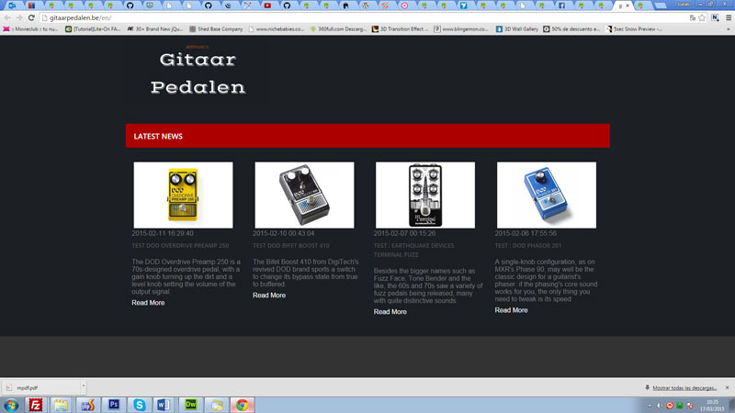Click Read More under Terminal Fuzz article
Viewport: 735px width, 413px height.
coord(390,312)
